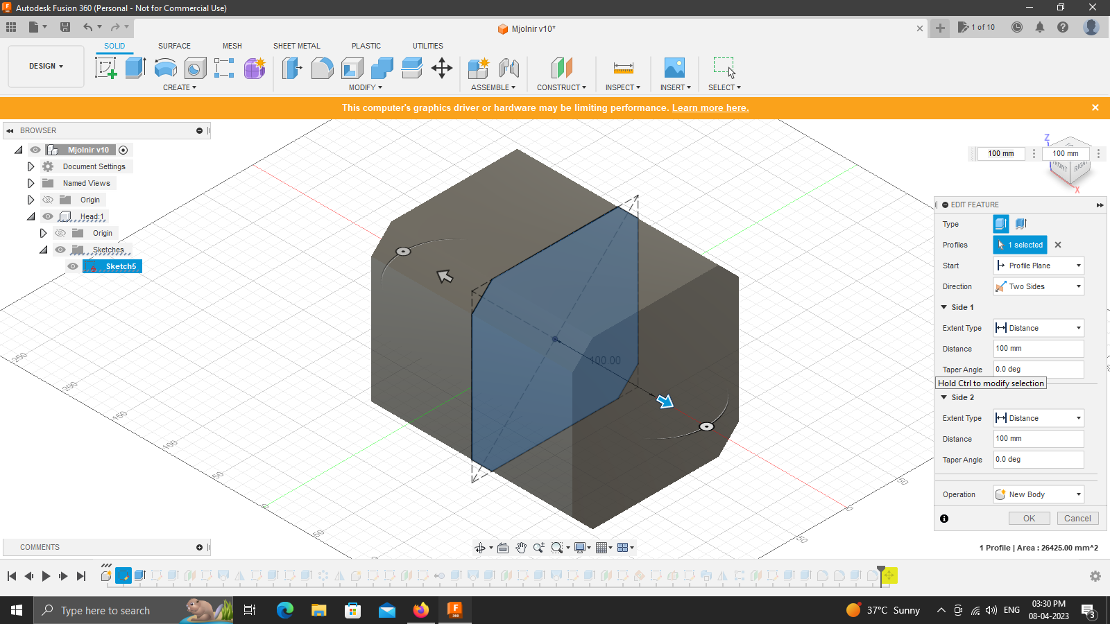Image resolution: width=1110 pixels, height=624 pixels.
Task: Open the Revolve tool
Action: 165,67
